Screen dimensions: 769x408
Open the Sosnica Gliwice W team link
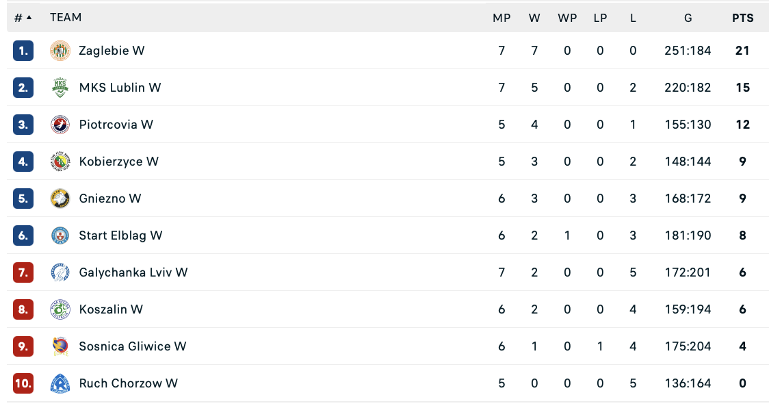coord(133,346)
